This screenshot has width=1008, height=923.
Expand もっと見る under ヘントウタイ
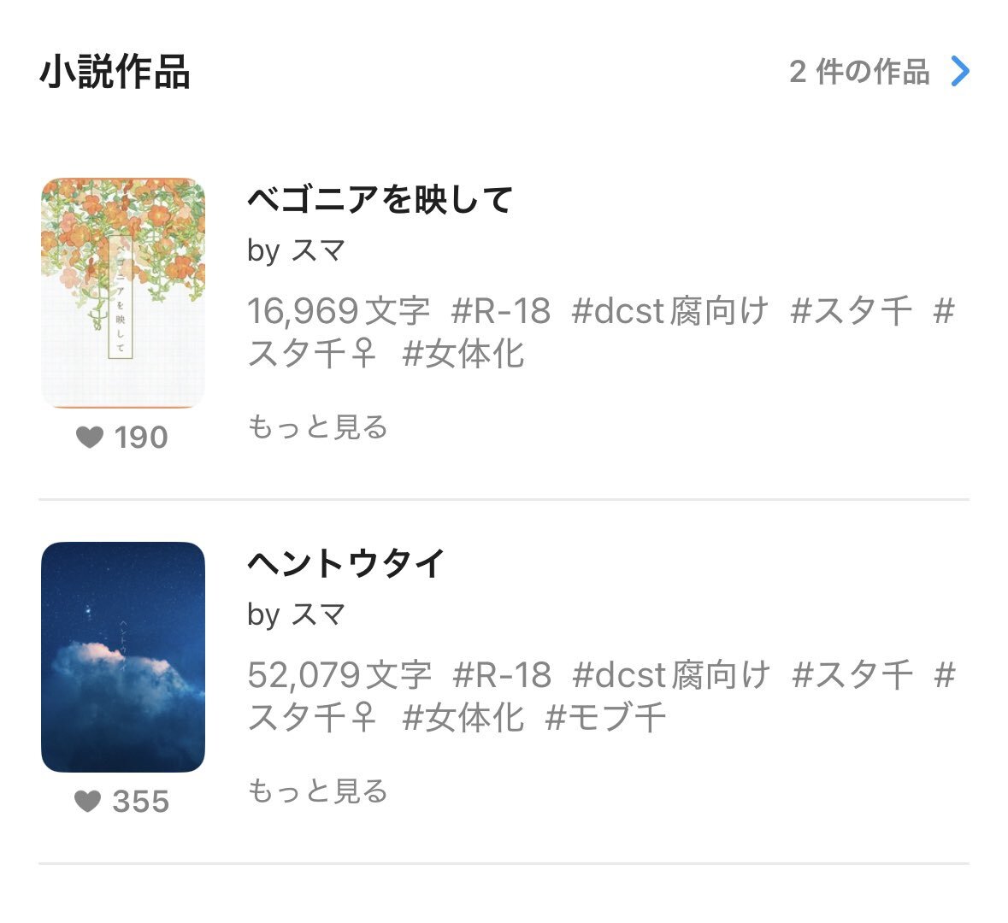pyautogui.click(x=317, y=791)
